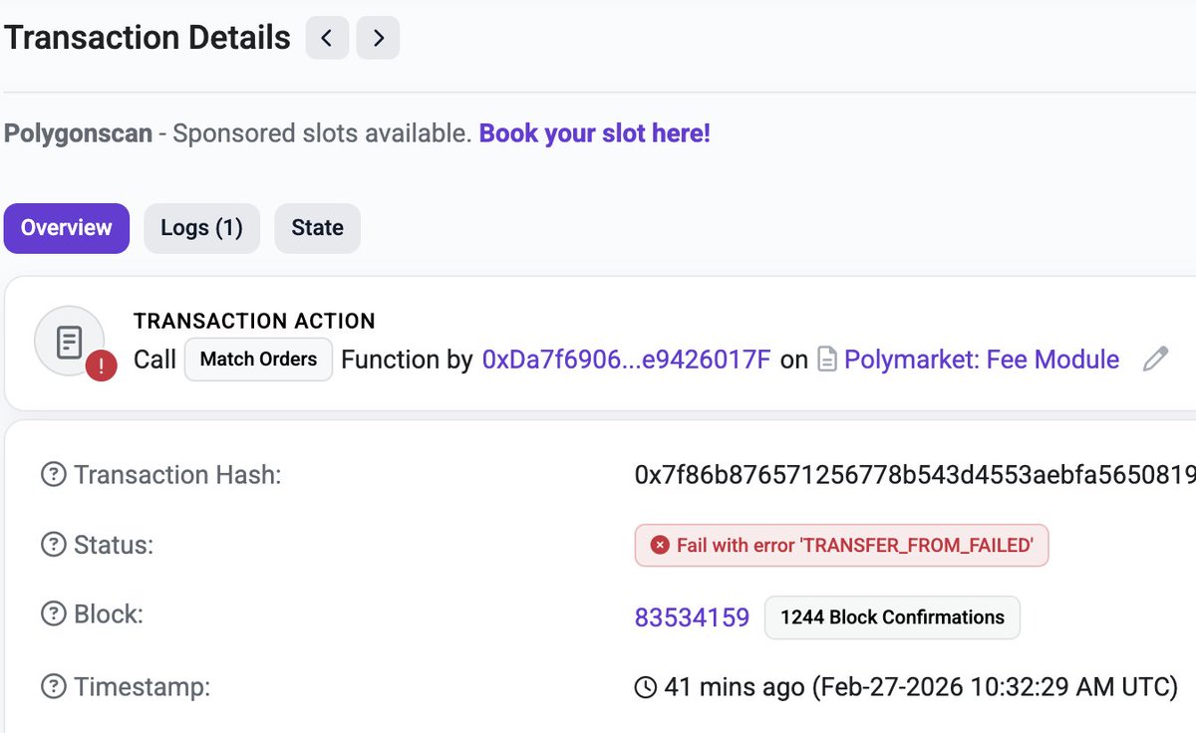1196x733 pixels.
Task: Click the help icon next to Status
Action: 53,545
